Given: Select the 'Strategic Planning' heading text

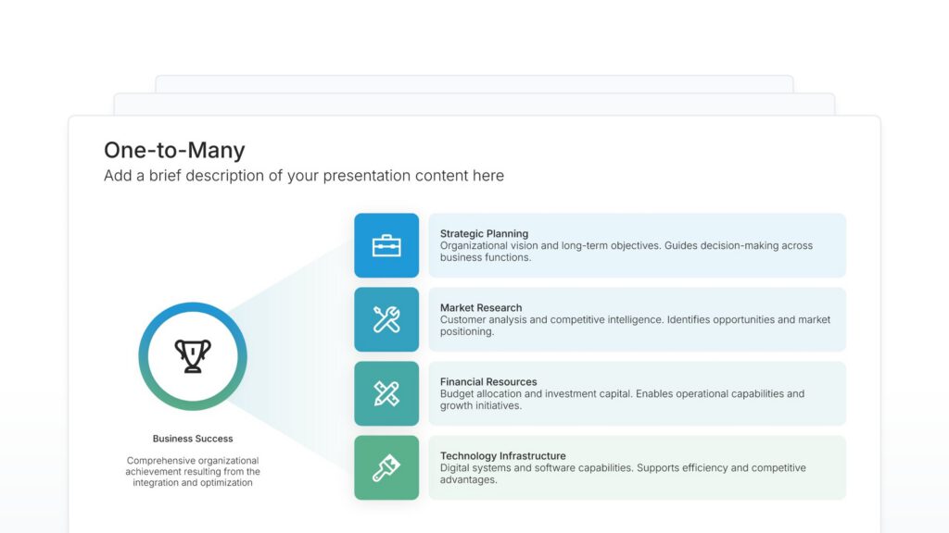Looking at the screenshot, I should (484, 234).
